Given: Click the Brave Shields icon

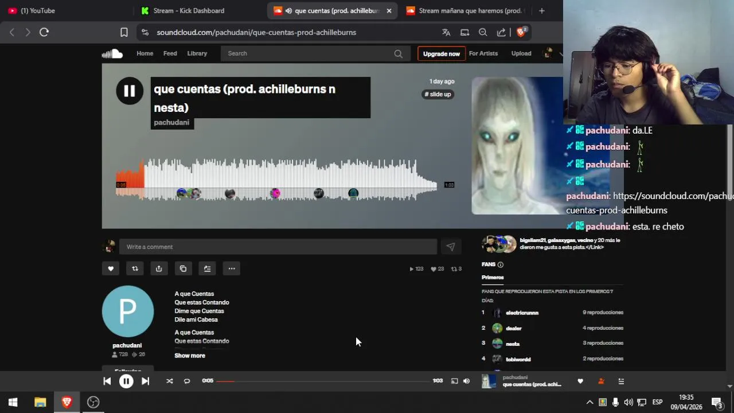Looking at the screenshot, I should [x=521, y=32].
